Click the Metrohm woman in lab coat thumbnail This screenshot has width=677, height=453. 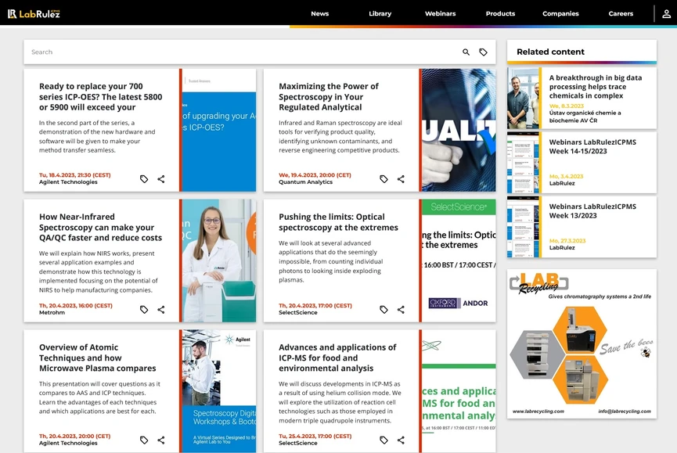click(219, 261)
